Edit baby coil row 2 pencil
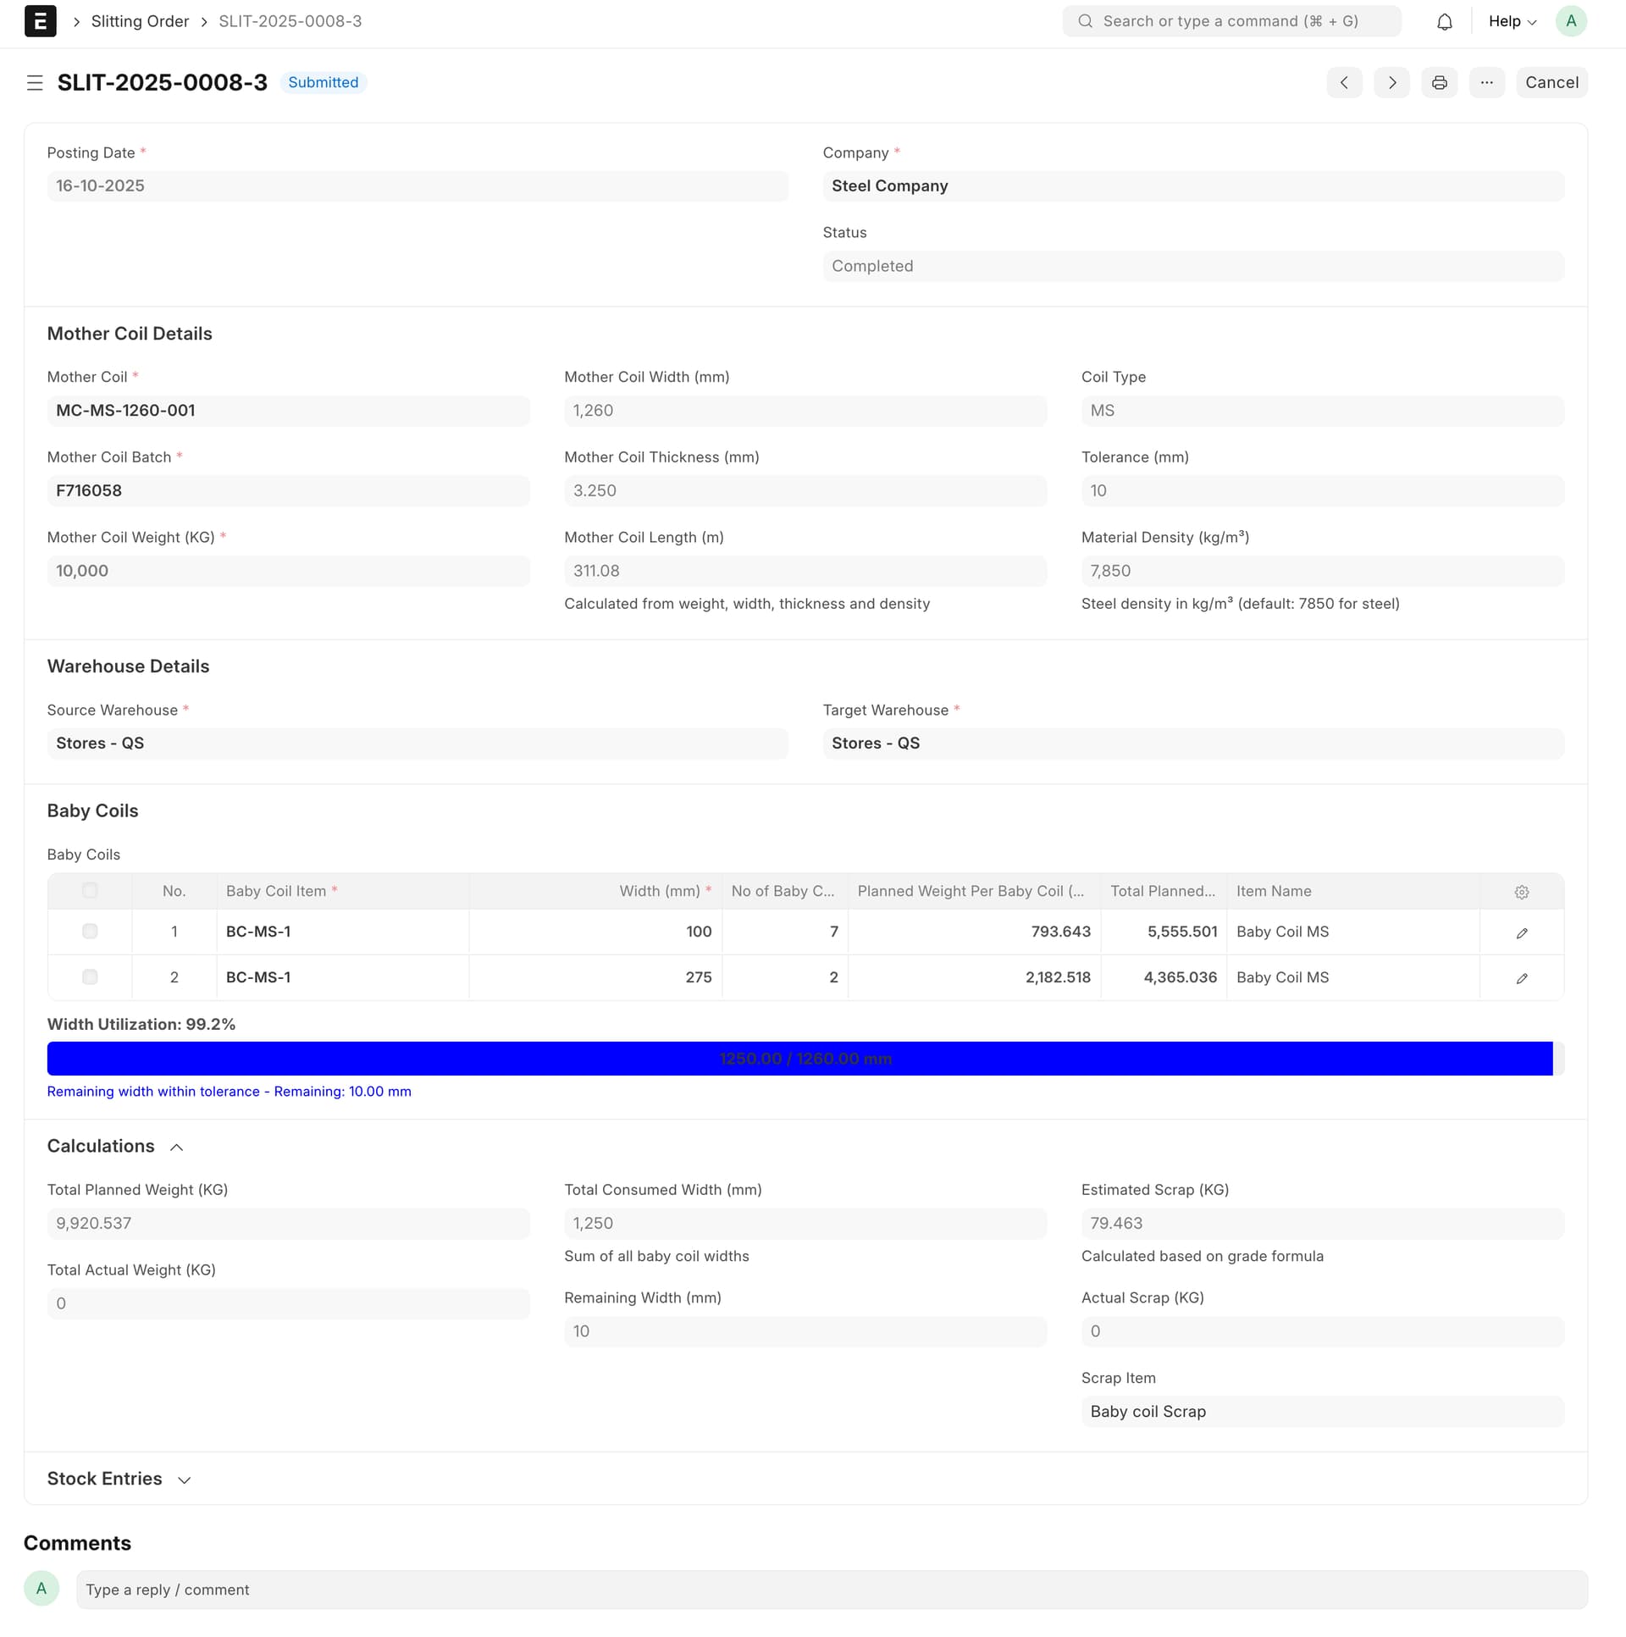Screen dimensions: 1626x1637 tap(1521, 979)
